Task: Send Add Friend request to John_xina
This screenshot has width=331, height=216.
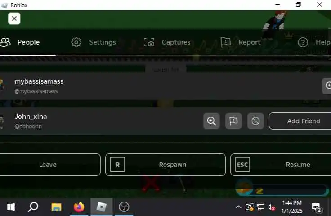Action: pyautogui.click(x=300, y=121)
